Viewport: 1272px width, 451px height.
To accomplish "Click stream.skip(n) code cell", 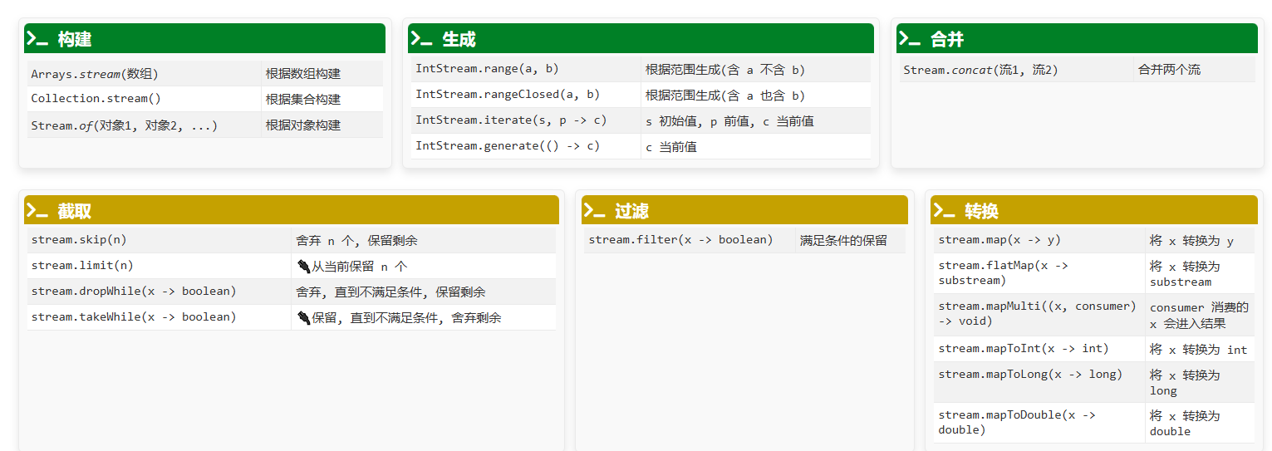I will 159,240.
